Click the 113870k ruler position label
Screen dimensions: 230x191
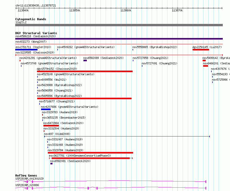177,10
